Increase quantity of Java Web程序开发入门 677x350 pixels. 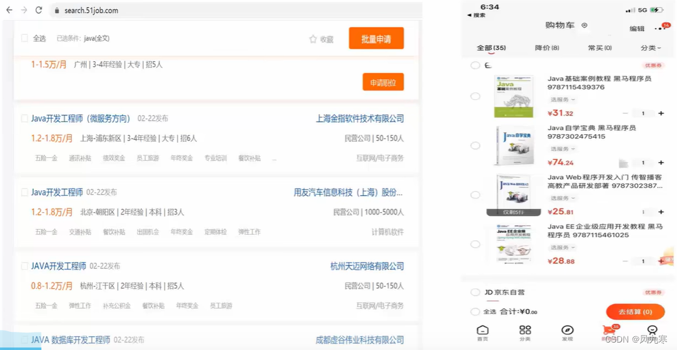661,212
